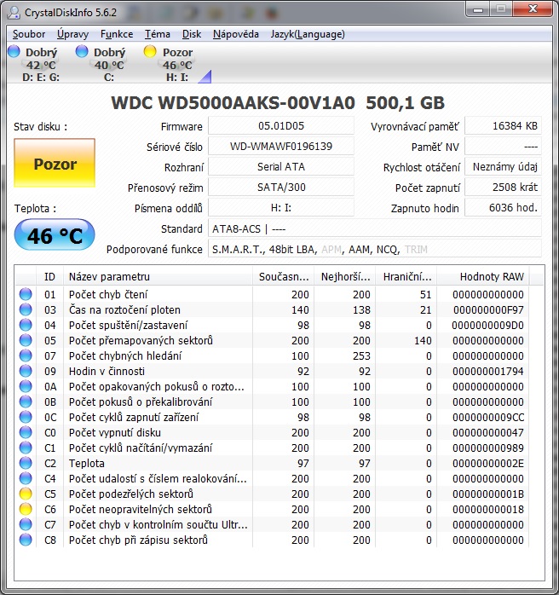The image size is (559, 595).
Task: Select disk C: blue status icon
Action: pos(82,51)
